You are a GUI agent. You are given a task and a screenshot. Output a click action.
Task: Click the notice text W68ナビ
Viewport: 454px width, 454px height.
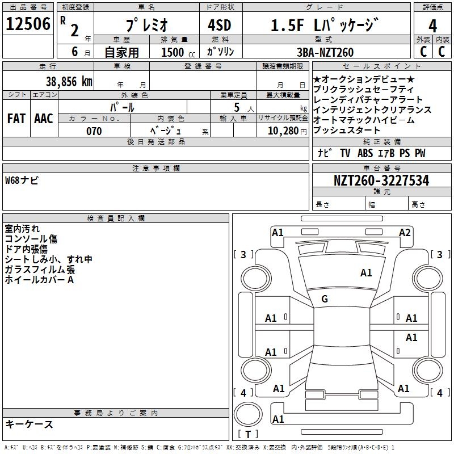pos(22,180)
